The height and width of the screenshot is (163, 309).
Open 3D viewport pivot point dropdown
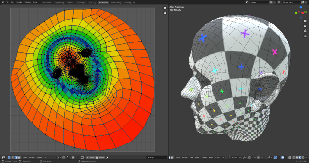coord(244,158)
